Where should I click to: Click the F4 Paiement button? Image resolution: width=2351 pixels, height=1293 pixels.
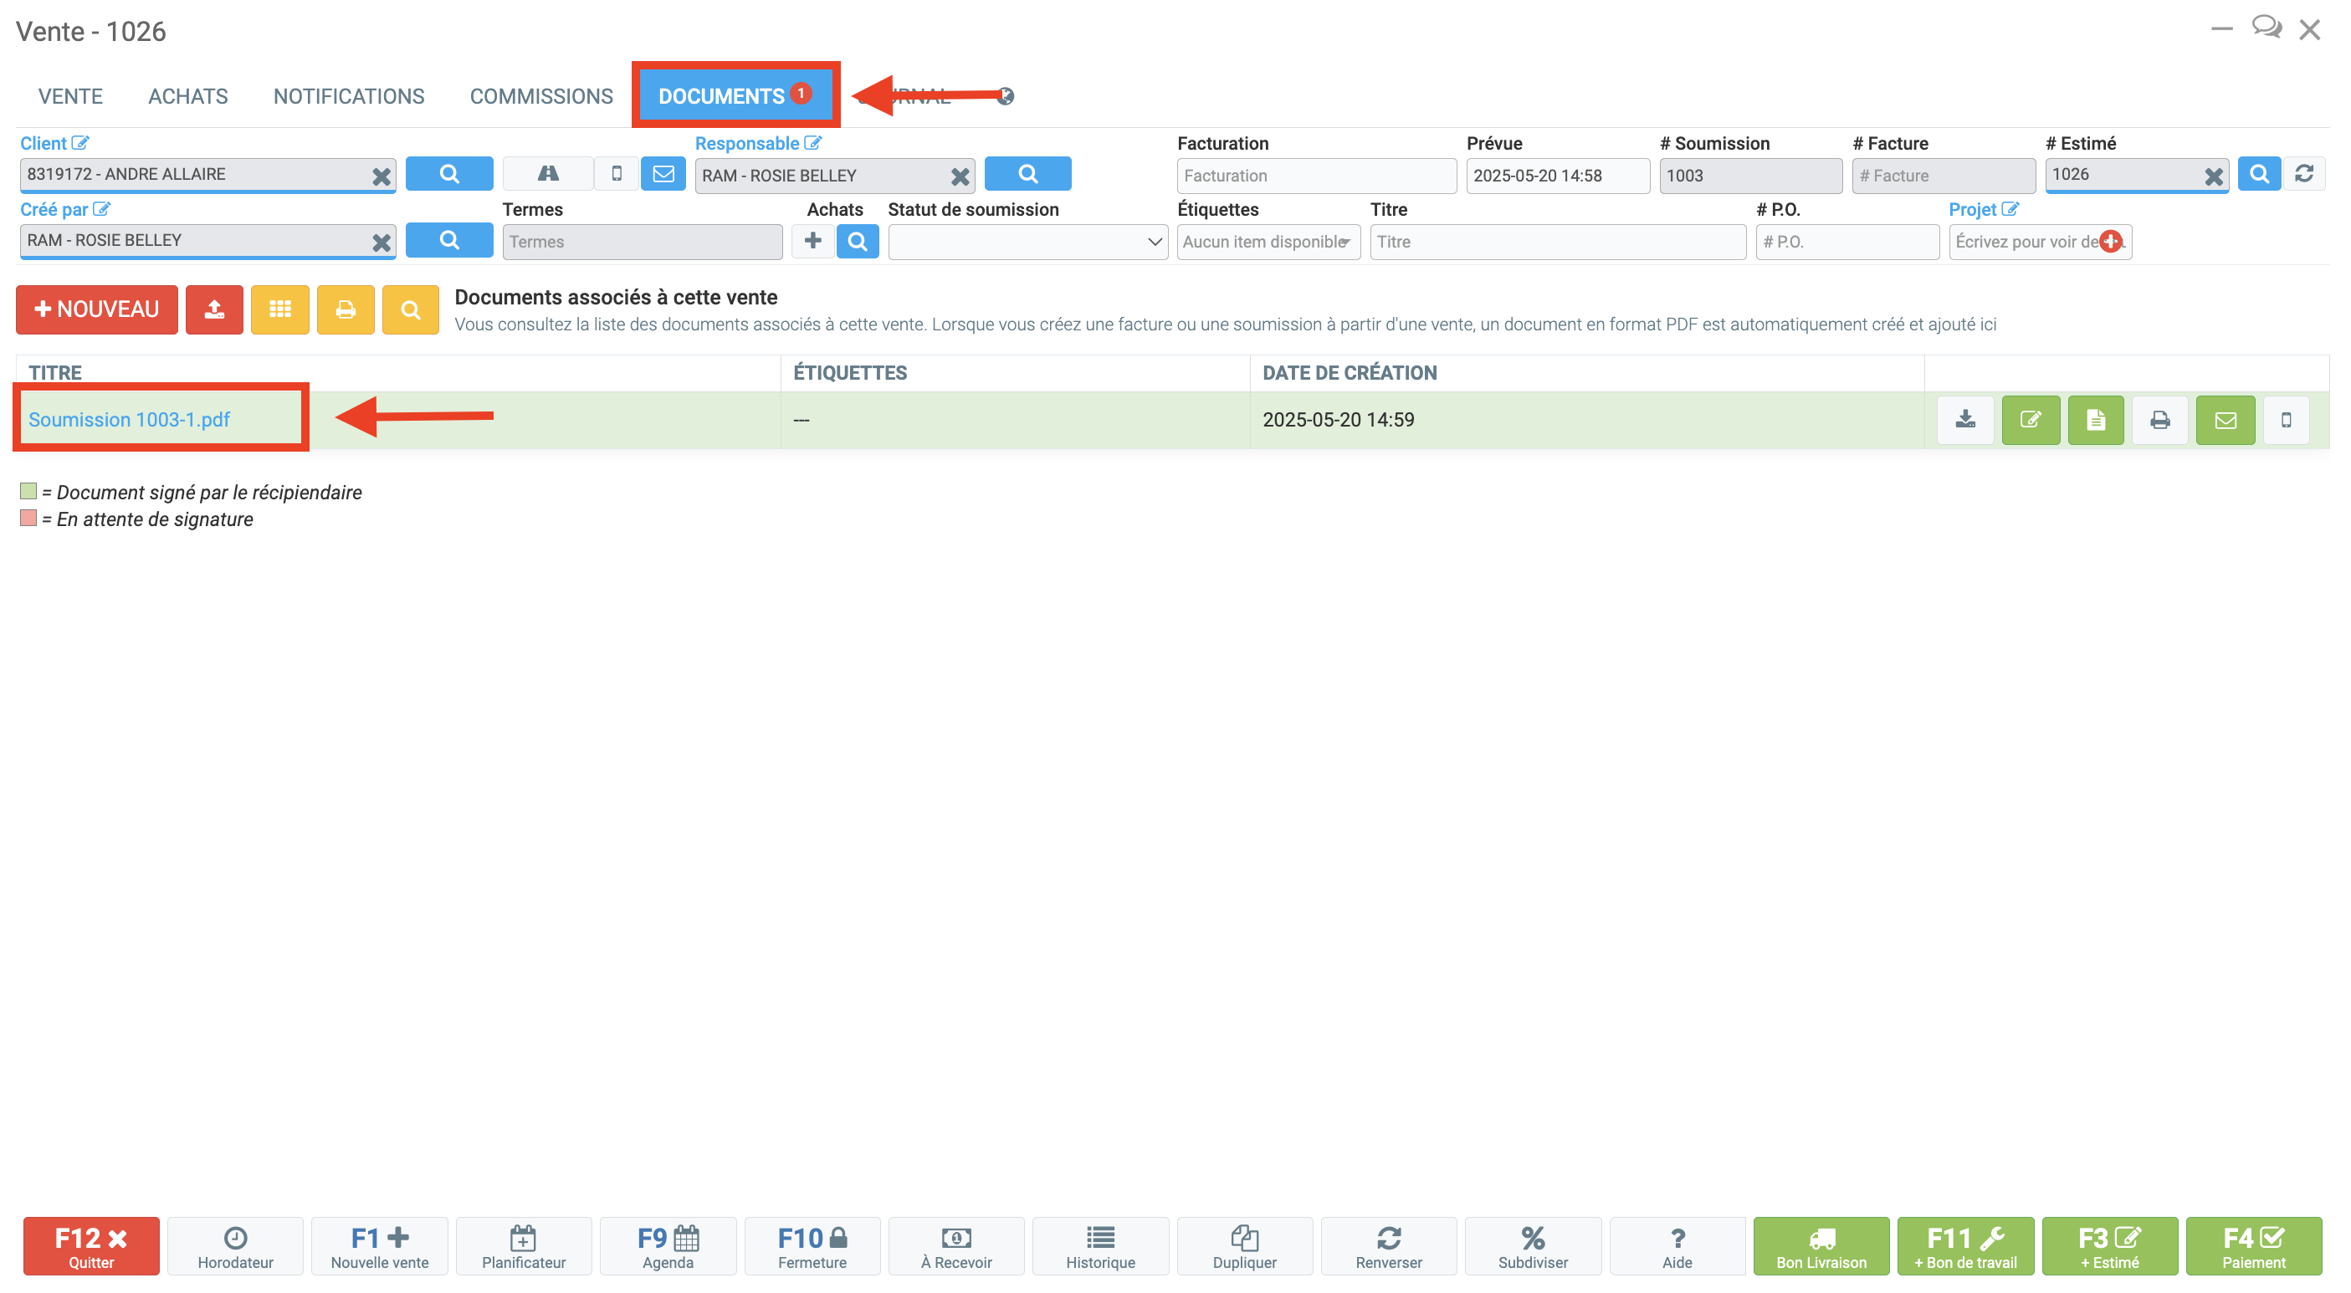tap(2252, 1245)
